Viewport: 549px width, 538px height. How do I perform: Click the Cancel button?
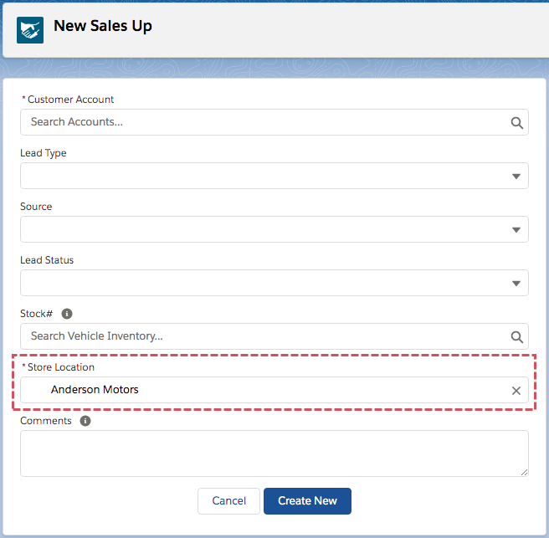228,501
